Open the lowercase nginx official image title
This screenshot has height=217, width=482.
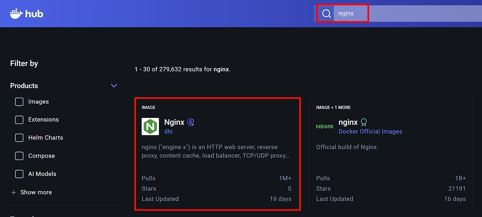coord(348,122)
